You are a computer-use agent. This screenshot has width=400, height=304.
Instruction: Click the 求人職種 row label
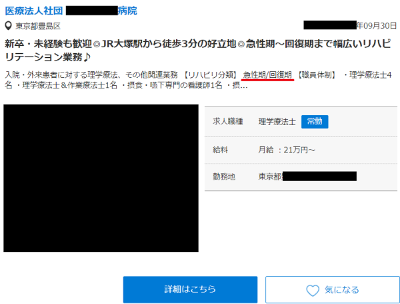click(x=228, y=122)
